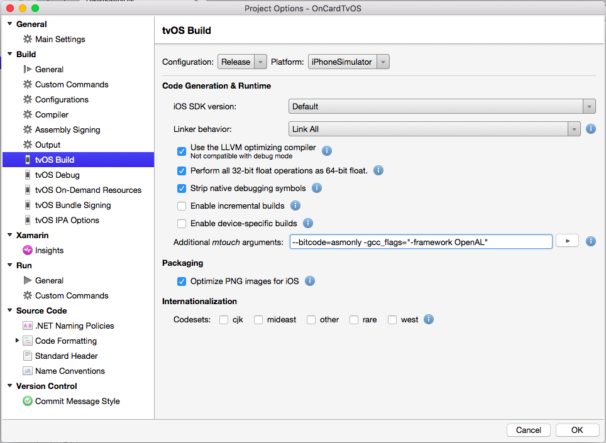Screen dimensions: 606x443
Task: Click the OK button
Action: [x=577, y=430]
